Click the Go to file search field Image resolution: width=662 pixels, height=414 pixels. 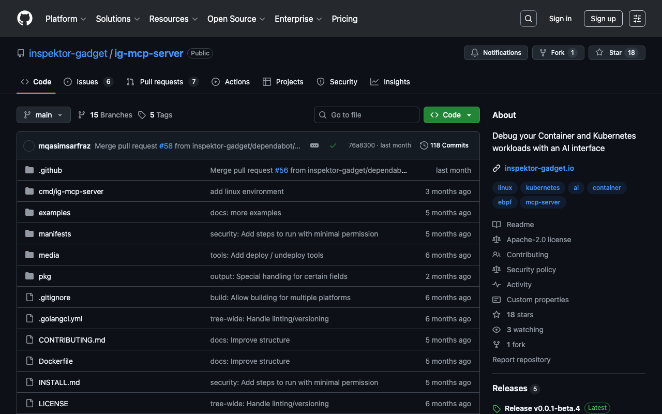pos(367,115)
